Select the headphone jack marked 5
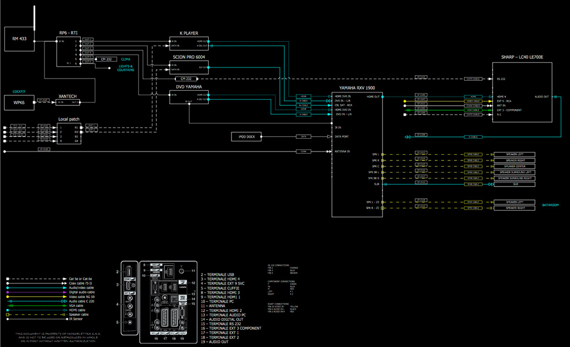This screenshot has width=570, height=347. point(130,322)
